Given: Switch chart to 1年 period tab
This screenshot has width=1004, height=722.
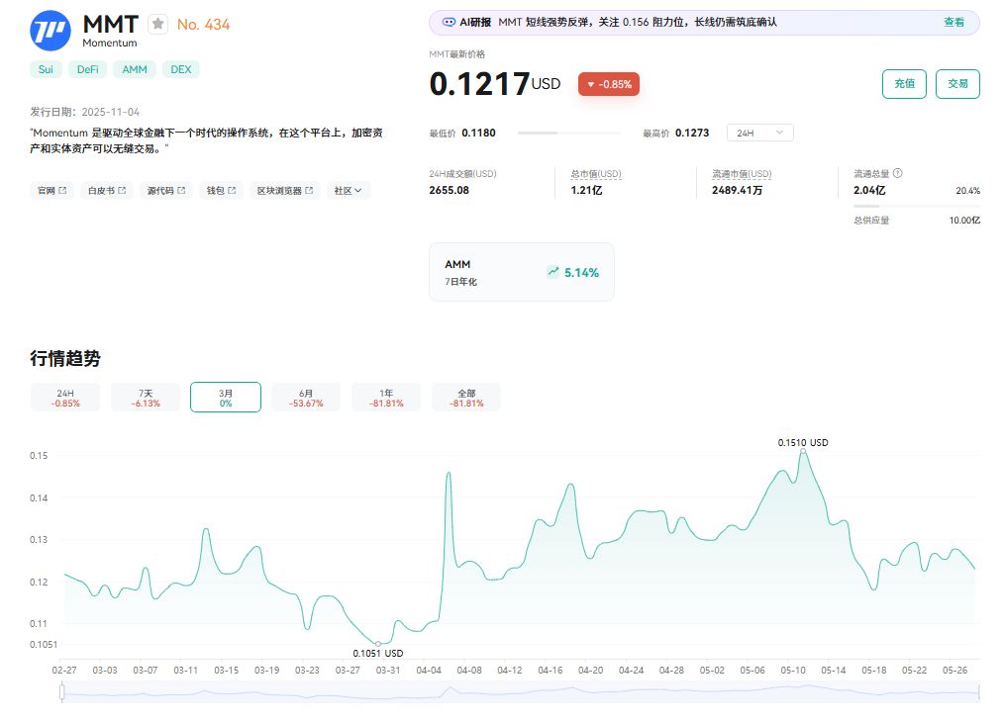Looking at the screenshot, I should coord(386,398).
